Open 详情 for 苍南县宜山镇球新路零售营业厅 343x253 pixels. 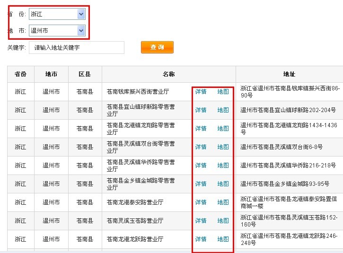click(x=201, y=110)
